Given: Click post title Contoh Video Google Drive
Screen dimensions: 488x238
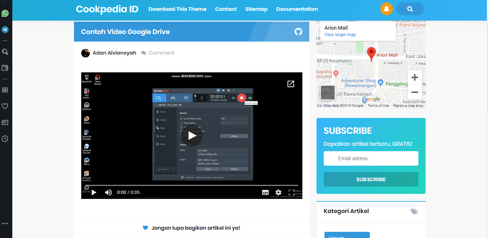Looking at the screenshot, I should point(125,32).
